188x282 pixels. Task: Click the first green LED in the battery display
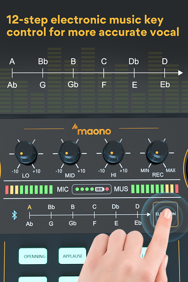(77, 189)
